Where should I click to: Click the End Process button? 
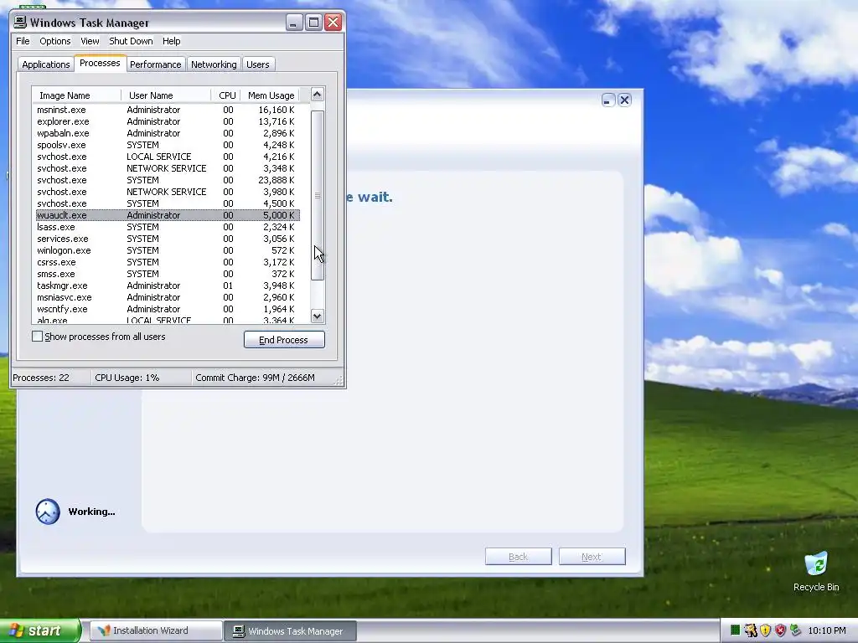pos(284,340)
